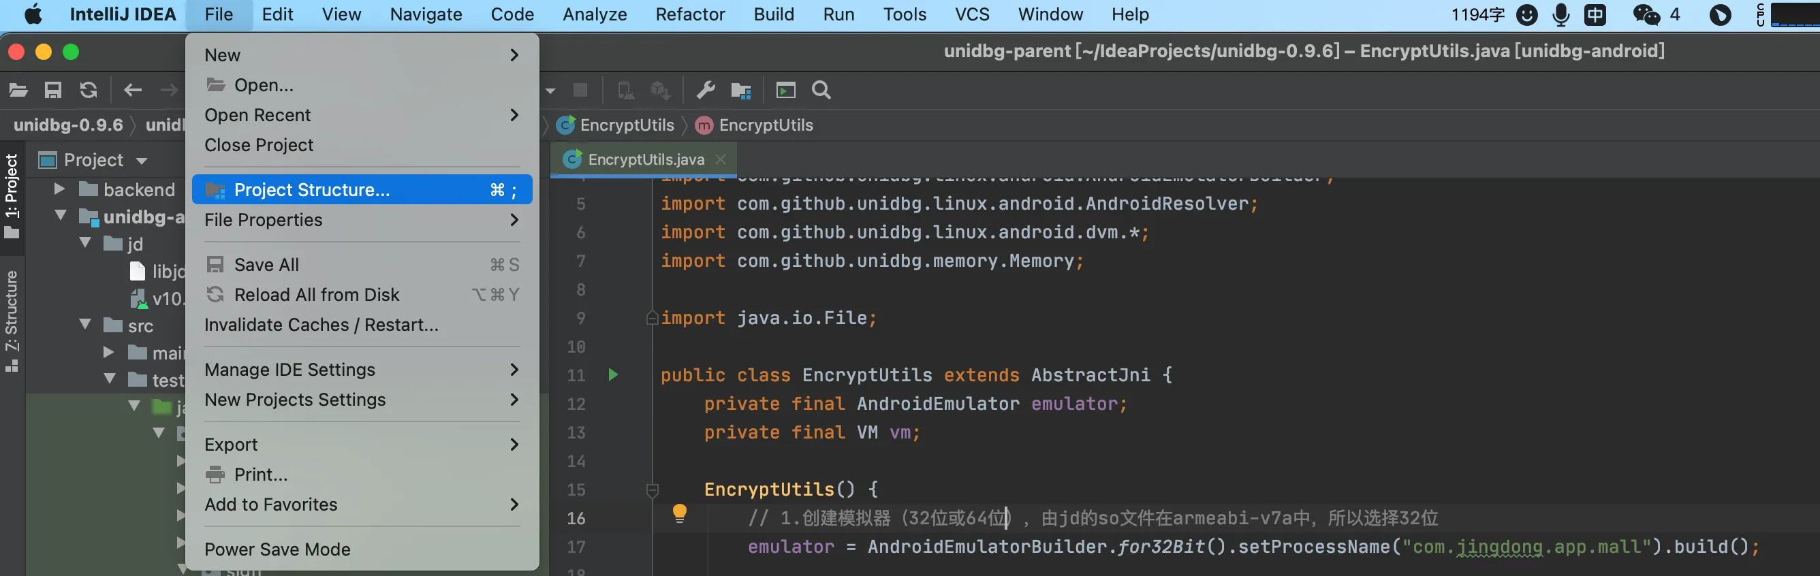
Task: Open the Export submenu
Action: point(362,445)
